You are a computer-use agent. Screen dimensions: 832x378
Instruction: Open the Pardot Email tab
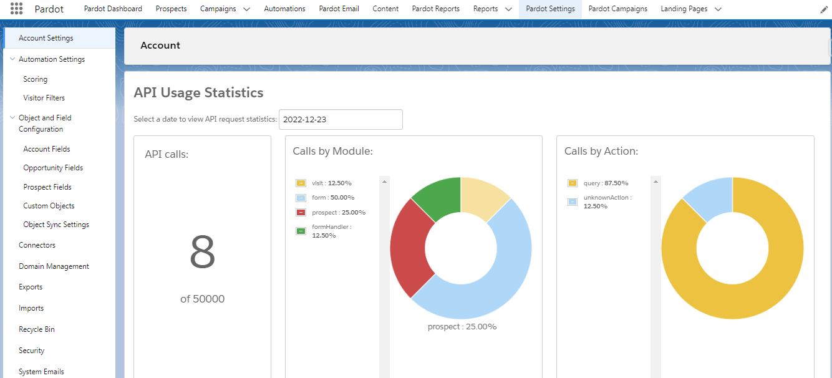pos(339,9)
